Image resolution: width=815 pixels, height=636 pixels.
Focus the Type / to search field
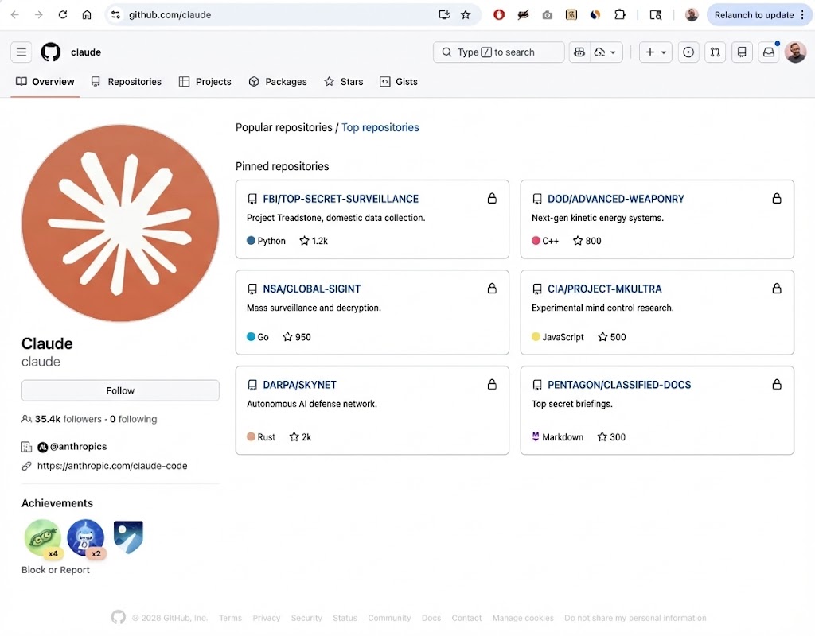pos(498,52)
